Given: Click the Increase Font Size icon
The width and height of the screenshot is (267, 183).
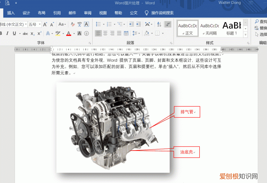Looking at the screenshot, I should click(45, 24).
